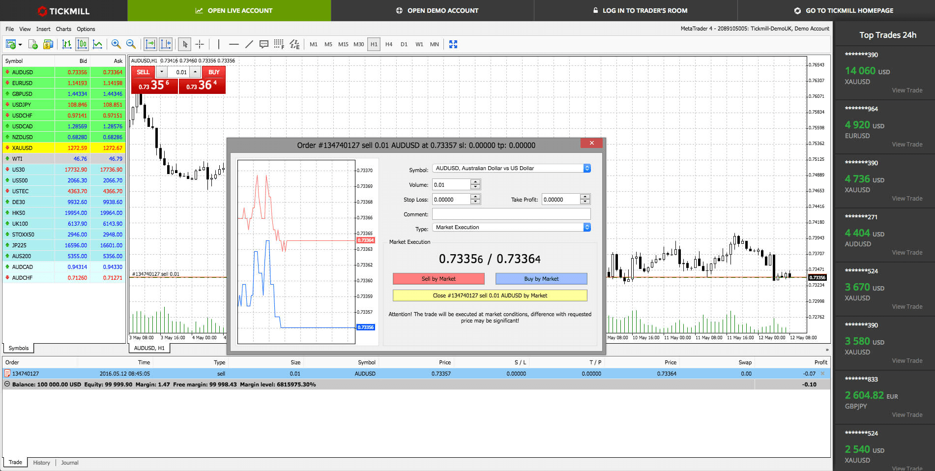Switch timeframe to H4
935x471 pixels.
click(389, 44)
